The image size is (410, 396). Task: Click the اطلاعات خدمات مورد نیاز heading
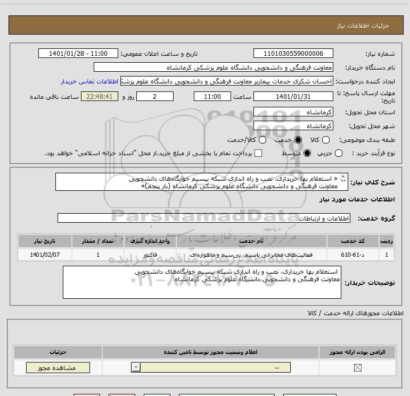(x=357, y=199)
